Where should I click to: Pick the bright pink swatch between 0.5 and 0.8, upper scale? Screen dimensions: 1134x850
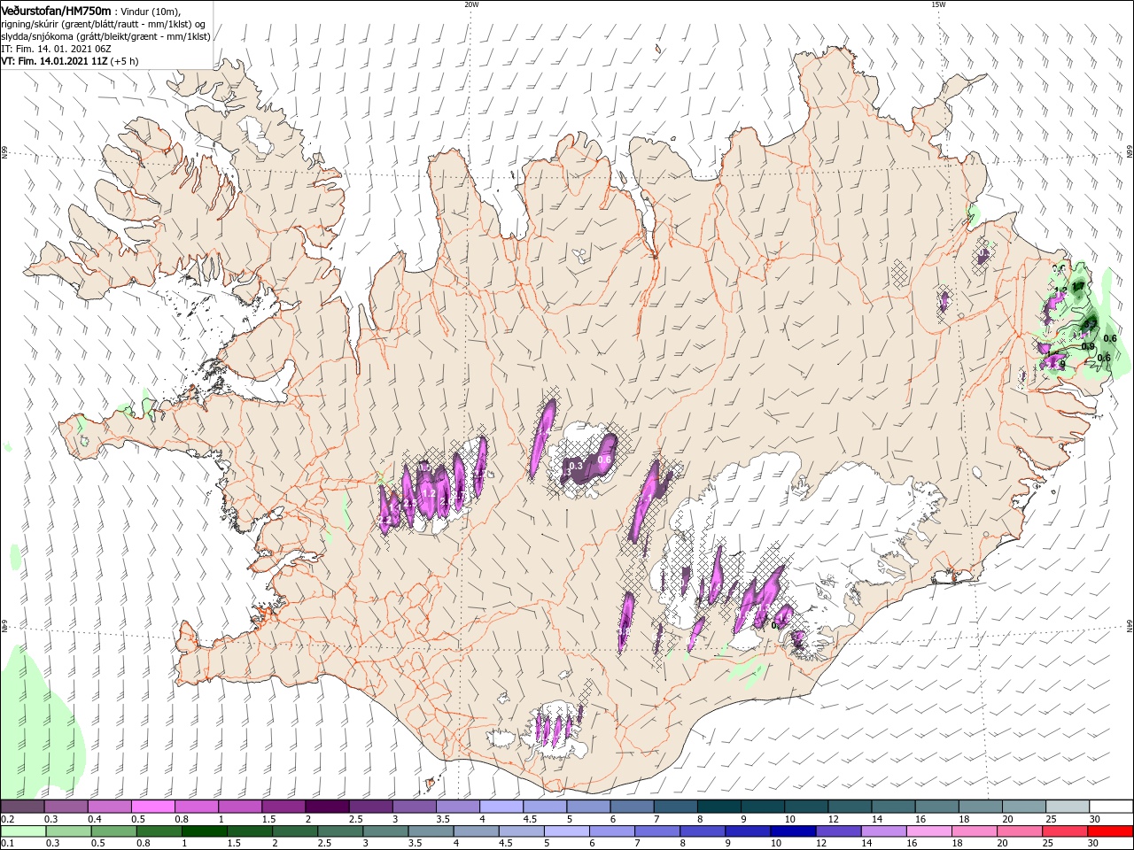pos(152,807)
